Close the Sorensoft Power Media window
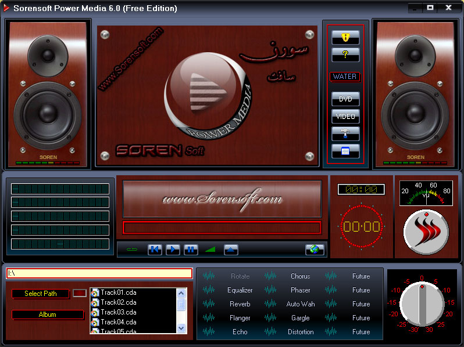The width and height of the screenshot is (464, 347). coord(448,8)
